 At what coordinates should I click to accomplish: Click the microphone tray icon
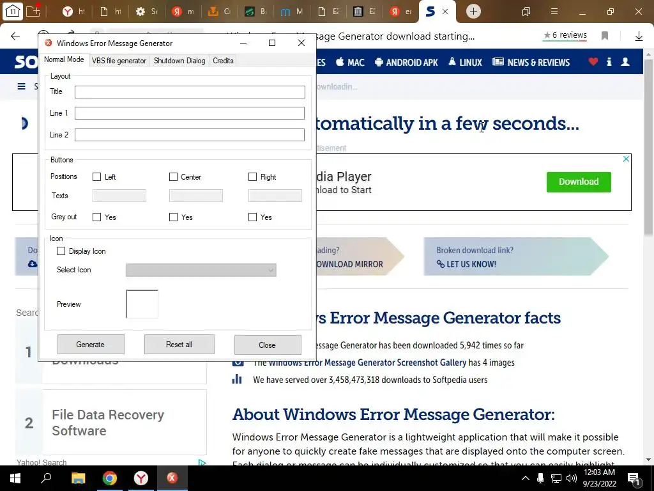pyautogui.click(x=540, y=478)
